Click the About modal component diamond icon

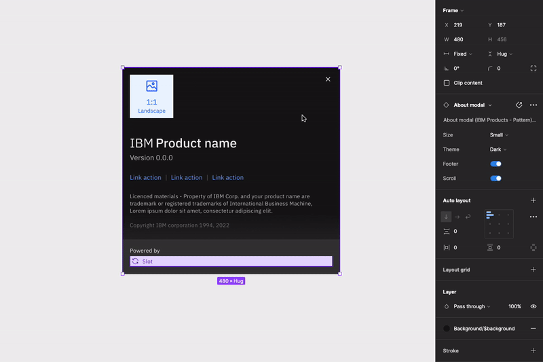coord(446,105)
